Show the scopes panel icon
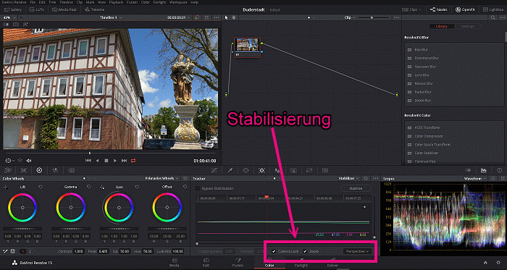507x270 pixels. pos(484,170)
